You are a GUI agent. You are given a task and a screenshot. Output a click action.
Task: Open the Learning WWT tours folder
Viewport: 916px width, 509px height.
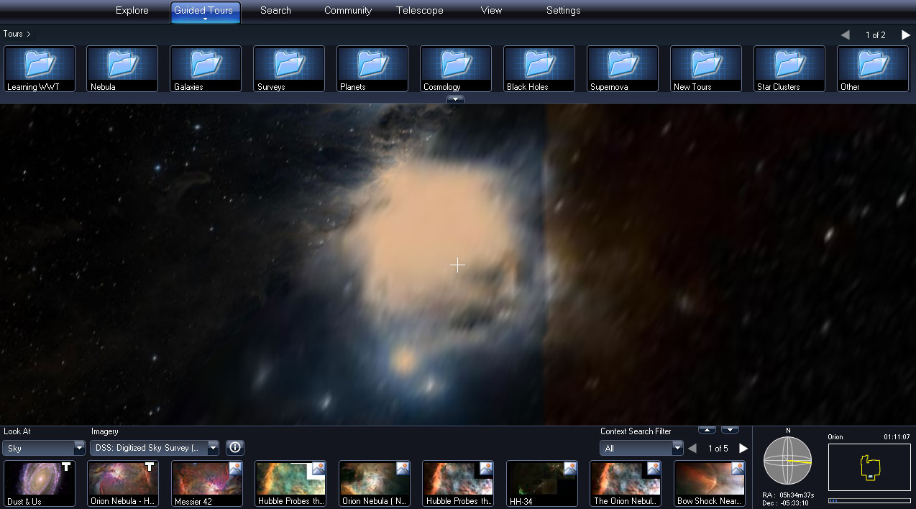(x=40, y=68)
